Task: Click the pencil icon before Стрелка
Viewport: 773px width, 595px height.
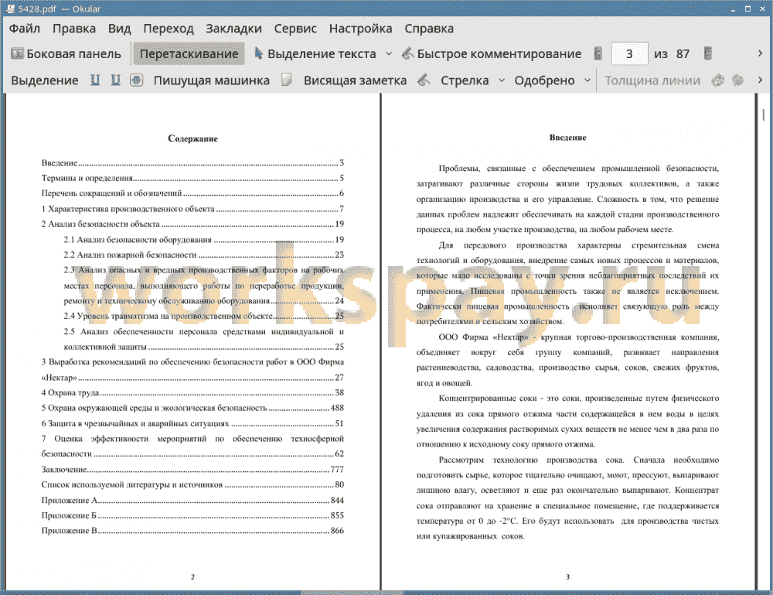Action: pos(424,80)
